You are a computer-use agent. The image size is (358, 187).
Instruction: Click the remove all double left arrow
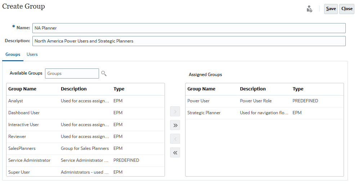pos(175,152)
